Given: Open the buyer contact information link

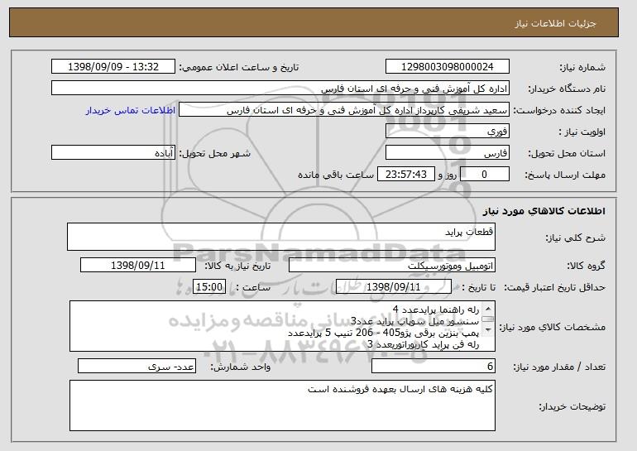Looking at the screenshot, I should click(x=131, y=110).
